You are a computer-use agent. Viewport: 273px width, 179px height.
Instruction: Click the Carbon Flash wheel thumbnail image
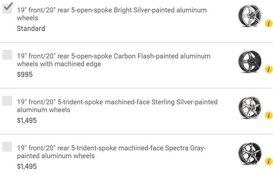coord(250,62)
